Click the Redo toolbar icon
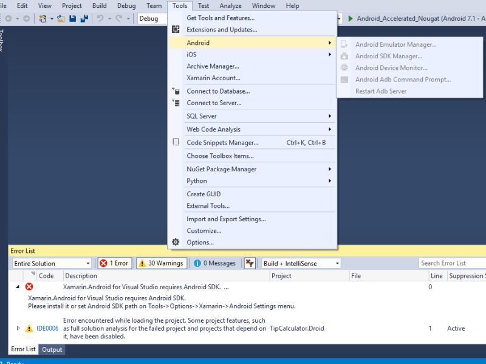 (118, 19)
